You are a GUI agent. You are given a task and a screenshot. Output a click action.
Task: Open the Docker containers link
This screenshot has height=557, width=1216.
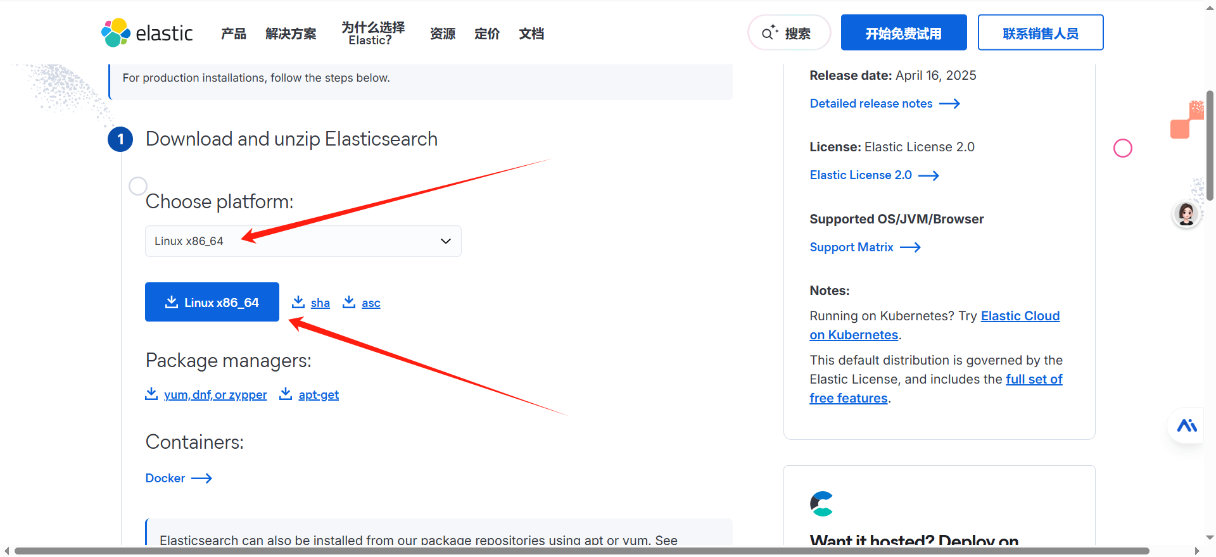point(165,479)
